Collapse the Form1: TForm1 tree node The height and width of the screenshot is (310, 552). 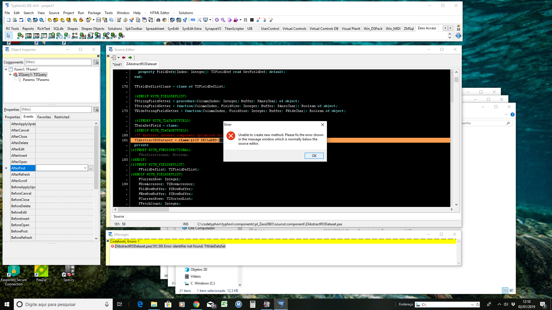tap(6, 69)
